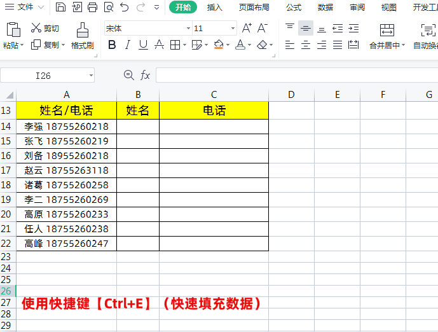Click the 复制 copy button
Viewport: 438px width, 332px height.
tap(48, 45)
